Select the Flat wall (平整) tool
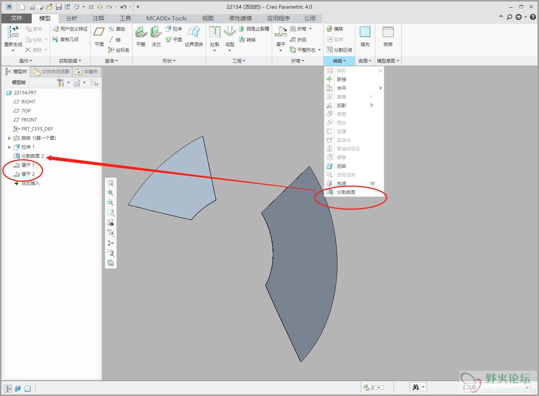 [141, 37]
